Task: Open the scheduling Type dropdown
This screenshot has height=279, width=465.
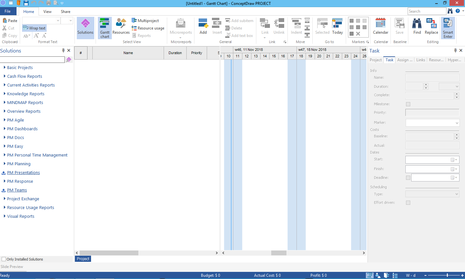Action: pyautogui.click(x=432, y=194)
